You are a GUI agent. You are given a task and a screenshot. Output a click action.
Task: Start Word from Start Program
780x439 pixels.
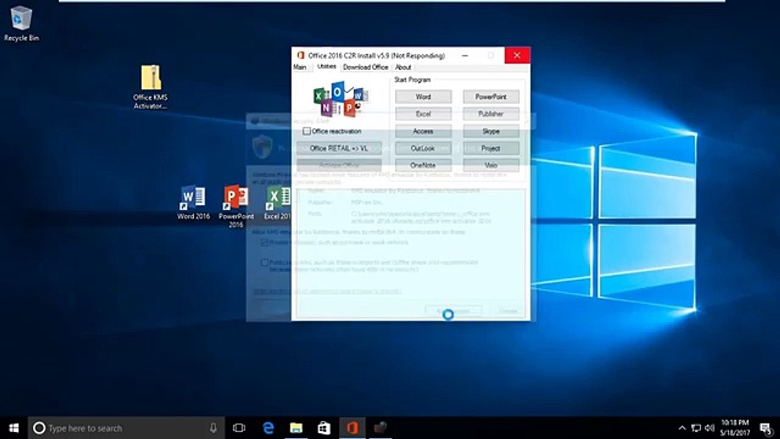pyautogui.click(x=424, y=97)
